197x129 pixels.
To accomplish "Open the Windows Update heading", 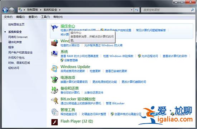I will click(75, 66).
